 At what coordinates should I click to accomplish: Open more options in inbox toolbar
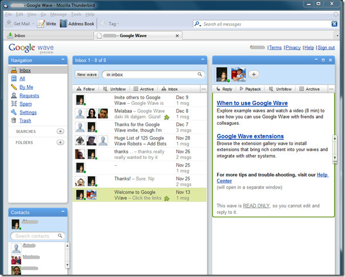[x=203, y=89]
